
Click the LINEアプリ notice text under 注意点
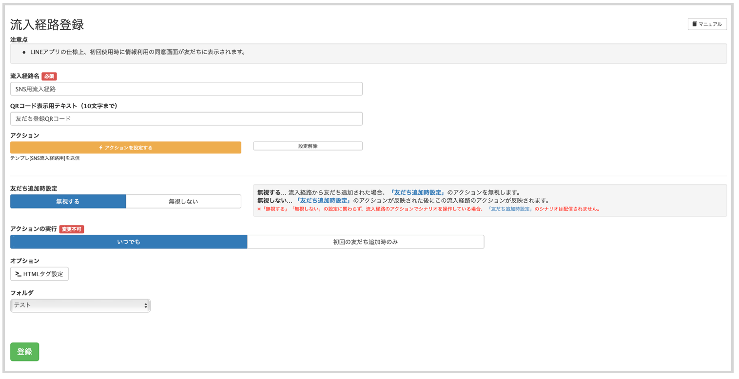pyautogui.click(x=137, y=52)
